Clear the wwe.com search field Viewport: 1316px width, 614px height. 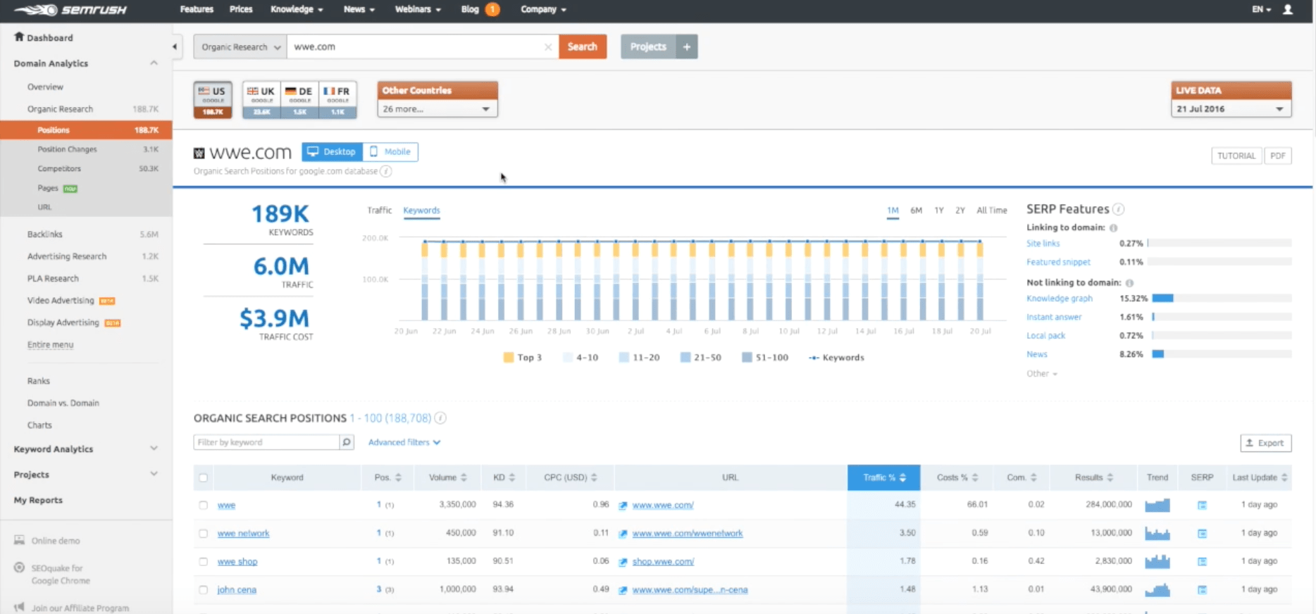(547, 47)
